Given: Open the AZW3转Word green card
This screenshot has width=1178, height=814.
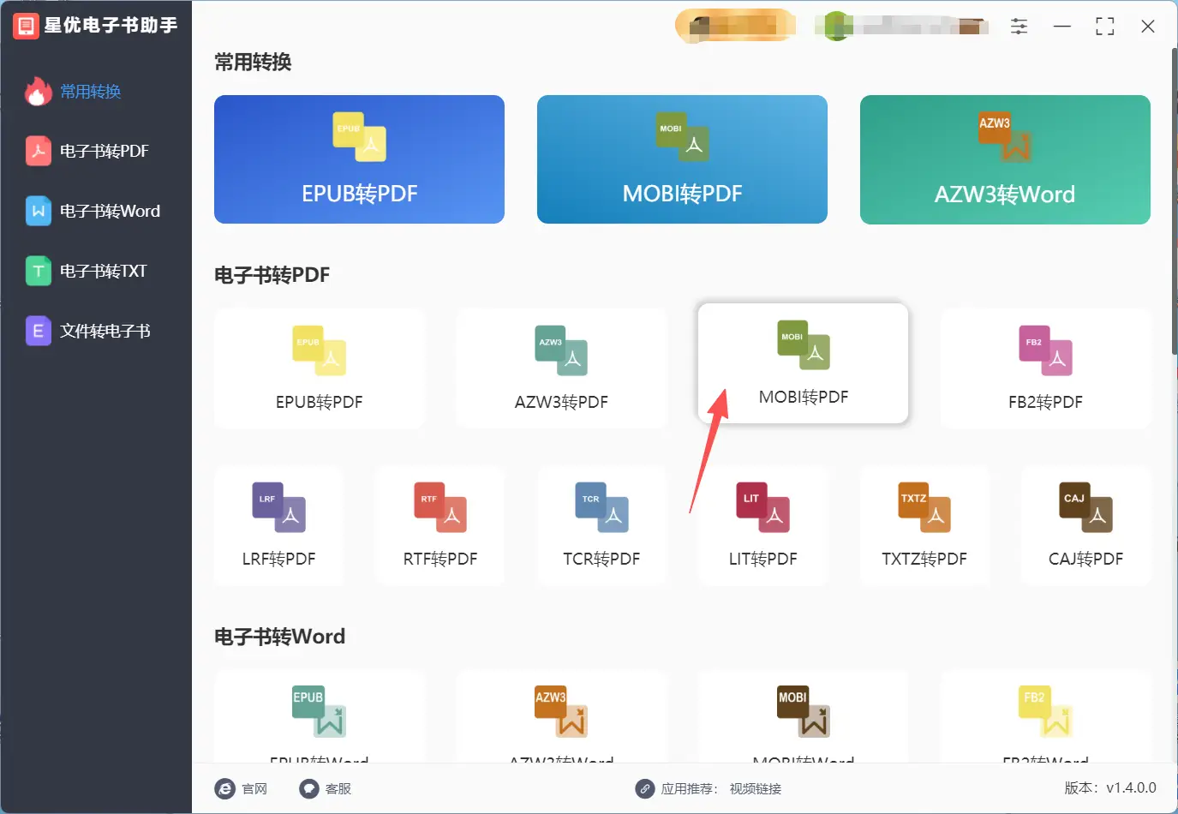Looking at the screenshot, I should (1004, 159).
